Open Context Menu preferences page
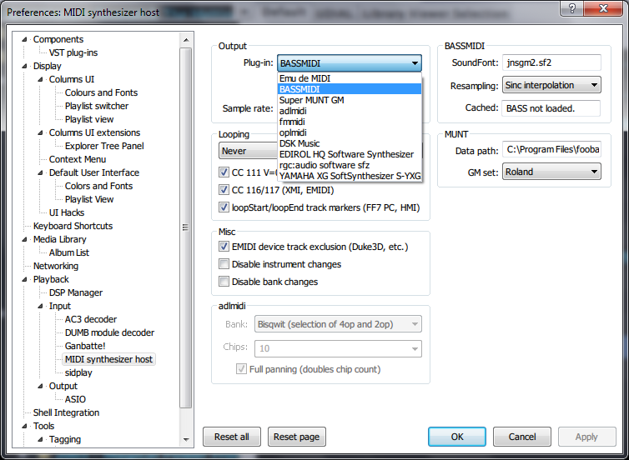 point(78,159)
